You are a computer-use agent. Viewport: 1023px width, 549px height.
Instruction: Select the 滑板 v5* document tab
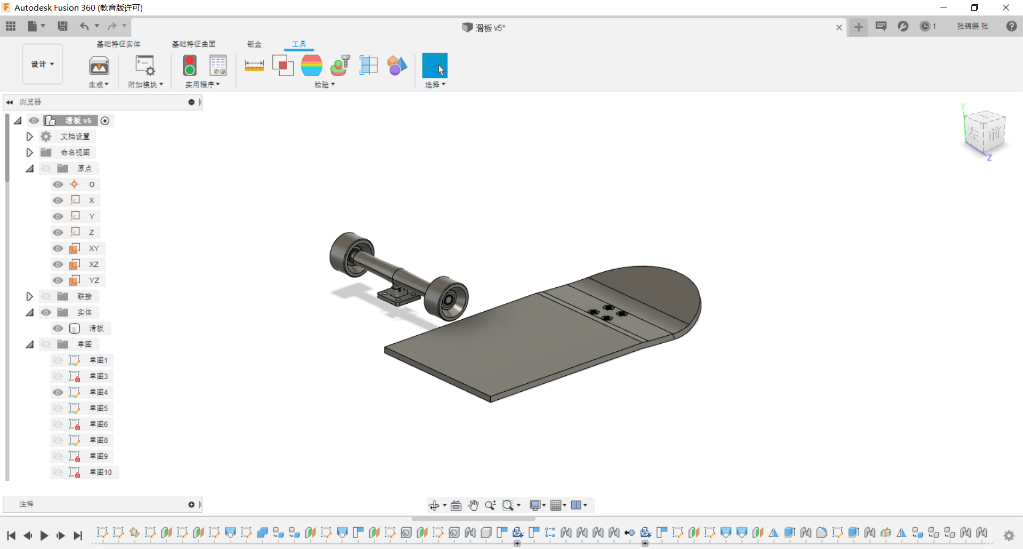click(x=484, y=27)
